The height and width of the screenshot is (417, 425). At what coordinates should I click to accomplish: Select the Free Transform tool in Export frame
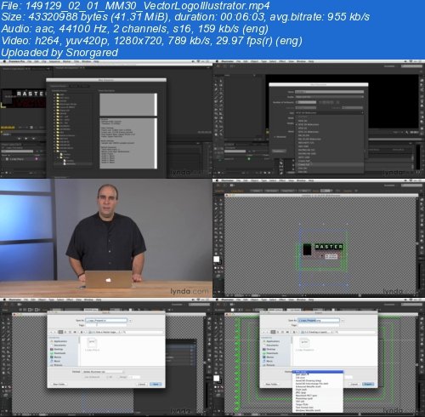(x=220, y=349)
